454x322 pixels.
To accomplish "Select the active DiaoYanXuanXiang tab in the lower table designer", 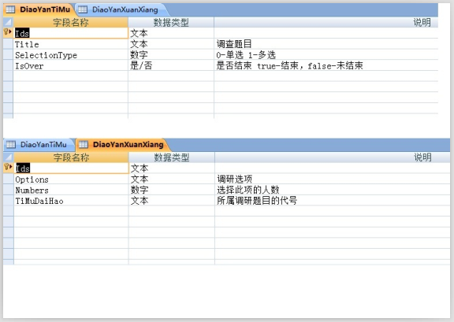I will [123, 144].
